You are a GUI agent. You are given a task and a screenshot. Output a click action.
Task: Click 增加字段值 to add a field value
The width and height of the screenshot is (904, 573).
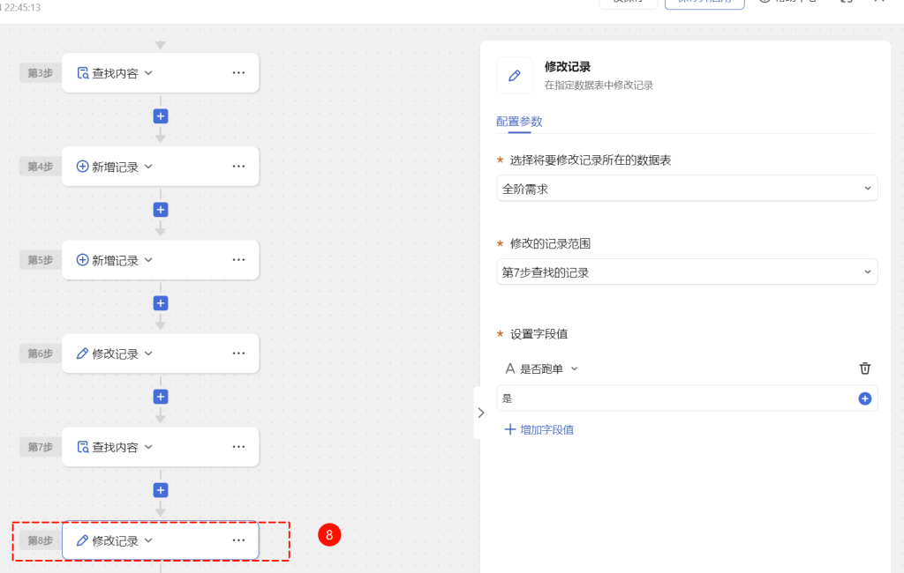click(x=539, y=429)
